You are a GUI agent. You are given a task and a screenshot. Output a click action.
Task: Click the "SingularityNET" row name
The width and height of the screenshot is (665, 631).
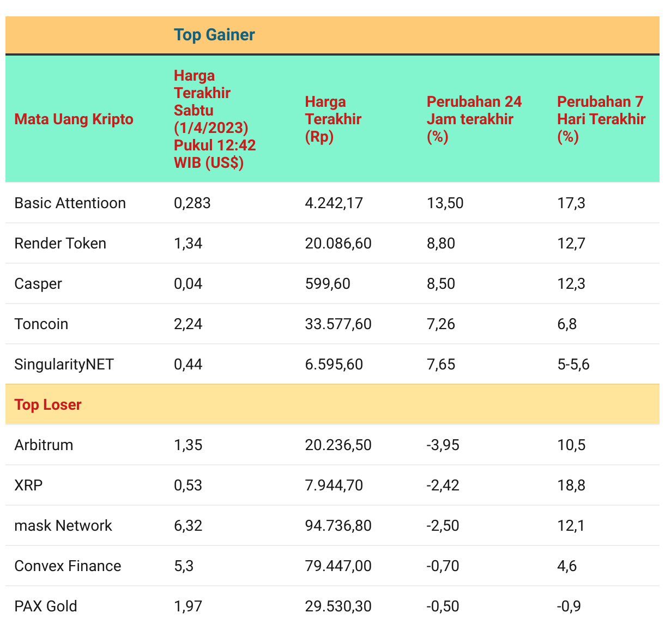tap(64, 365)
